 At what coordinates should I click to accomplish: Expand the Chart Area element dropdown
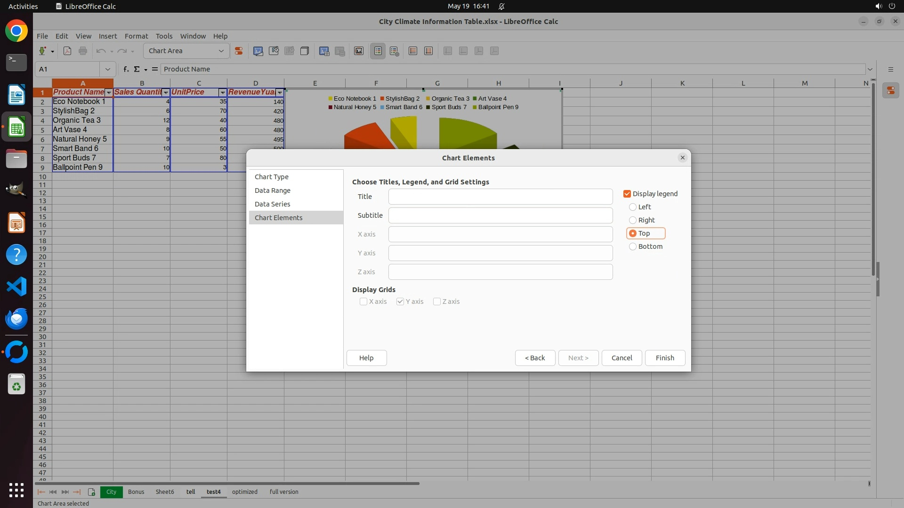point(221,51)
